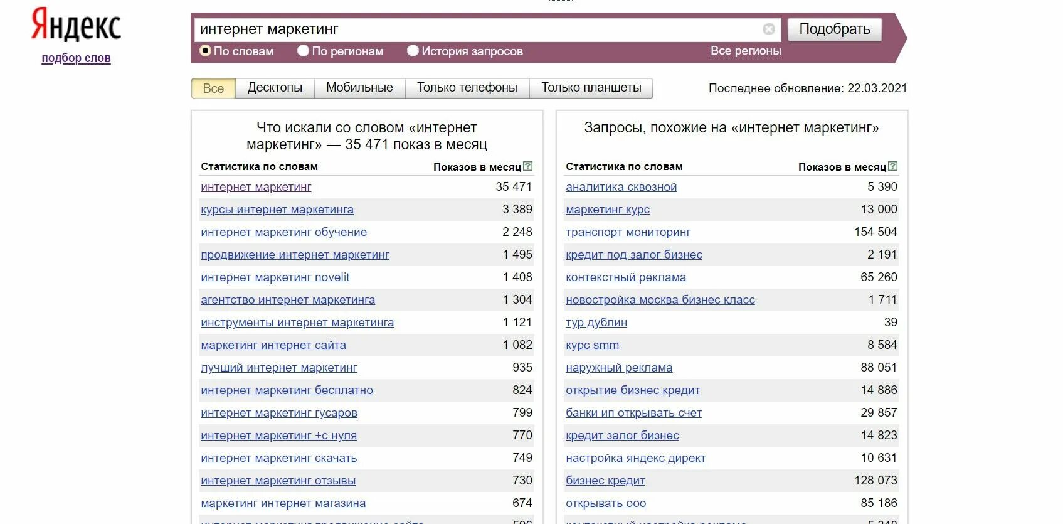1063x524 pixels.
Task: Open интернет маркетинг +с нуля link
Action: (x=278, y=436)
